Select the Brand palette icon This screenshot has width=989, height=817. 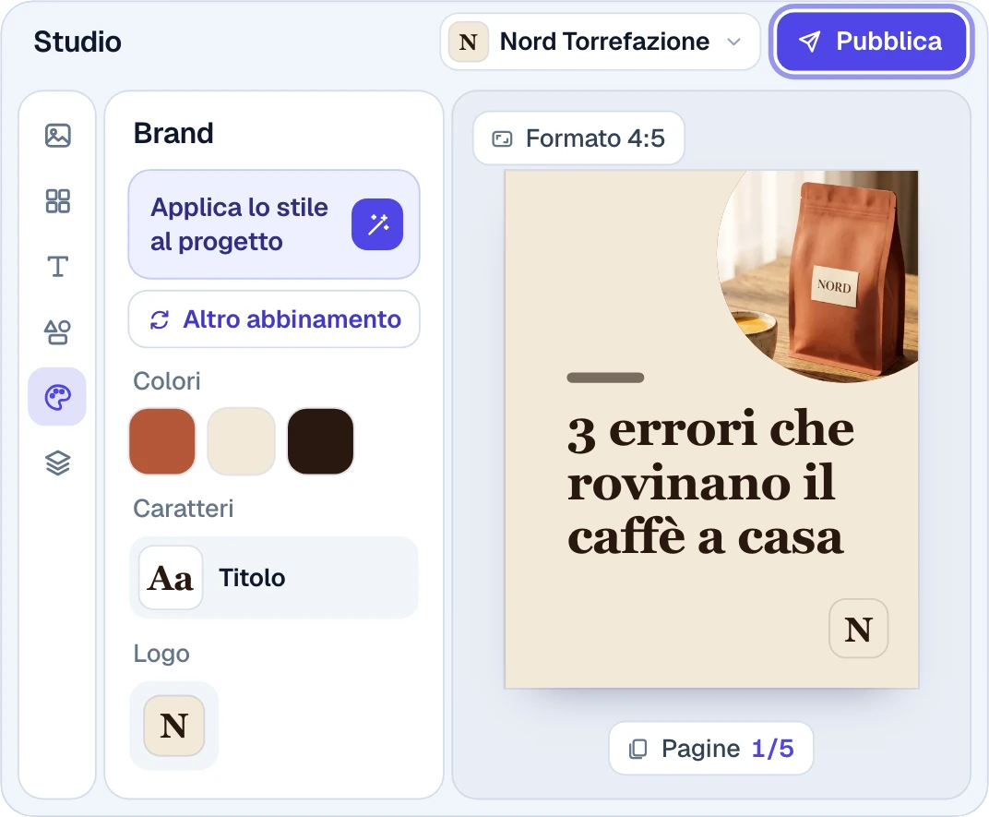pyautogui.click(x=57, y=397)
